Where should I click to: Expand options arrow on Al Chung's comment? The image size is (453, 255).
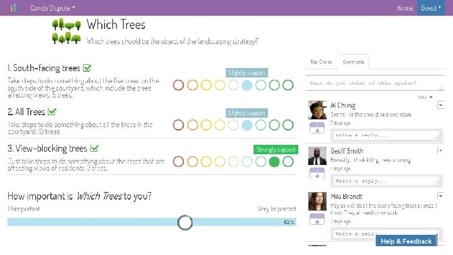pos(440,105)
